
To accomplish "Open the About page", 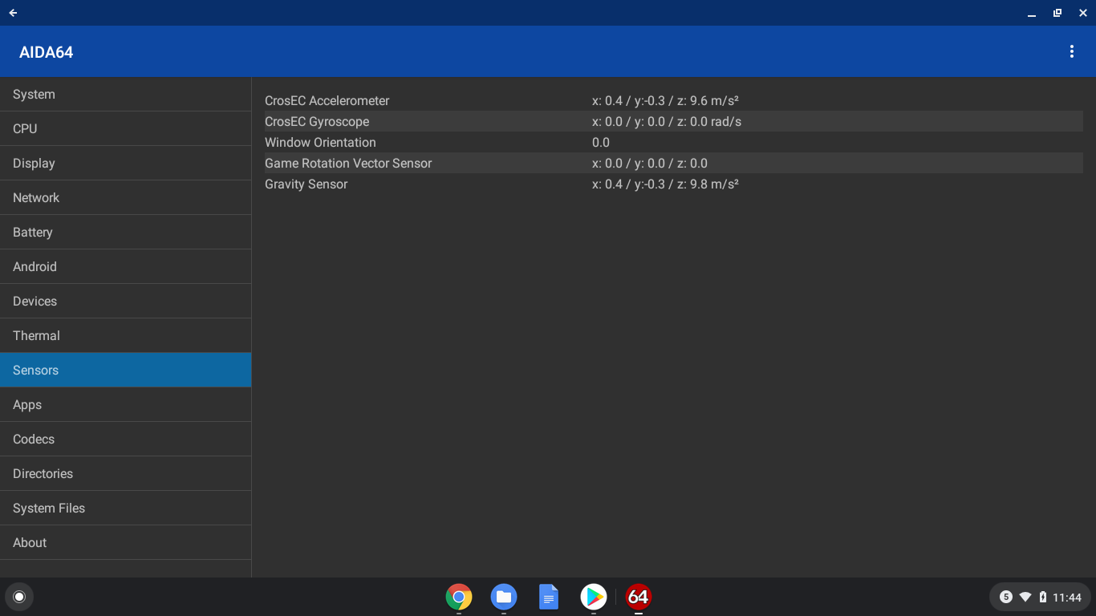I will (x=125, y=543).
